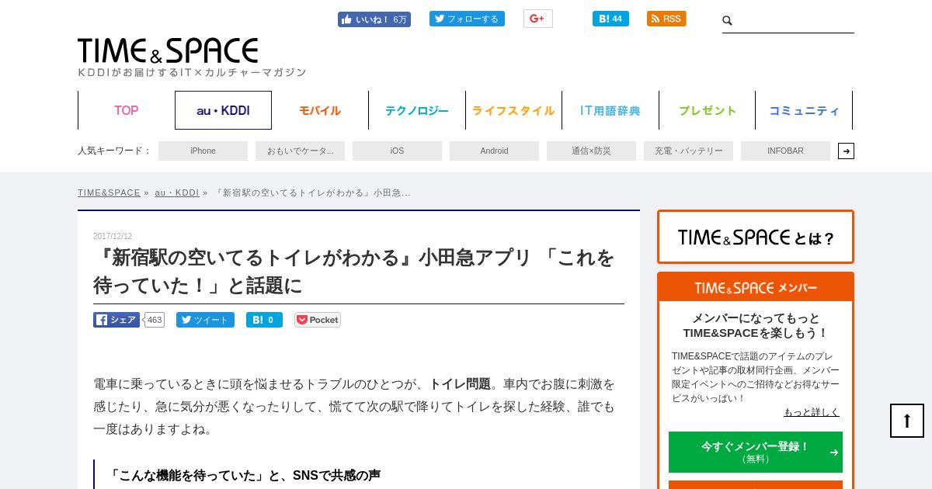The image size is (932, 489).
Task: Open the プレゼント navigation tab
Action: click(x=708, y=110)
